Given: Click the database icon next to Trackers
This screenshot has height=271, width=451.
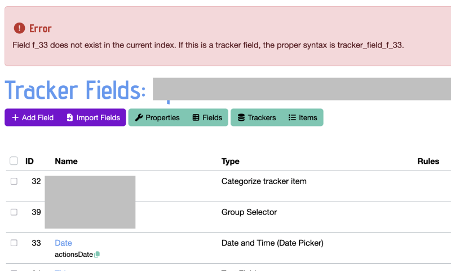Looking at the screenshot, I should 241,117.
